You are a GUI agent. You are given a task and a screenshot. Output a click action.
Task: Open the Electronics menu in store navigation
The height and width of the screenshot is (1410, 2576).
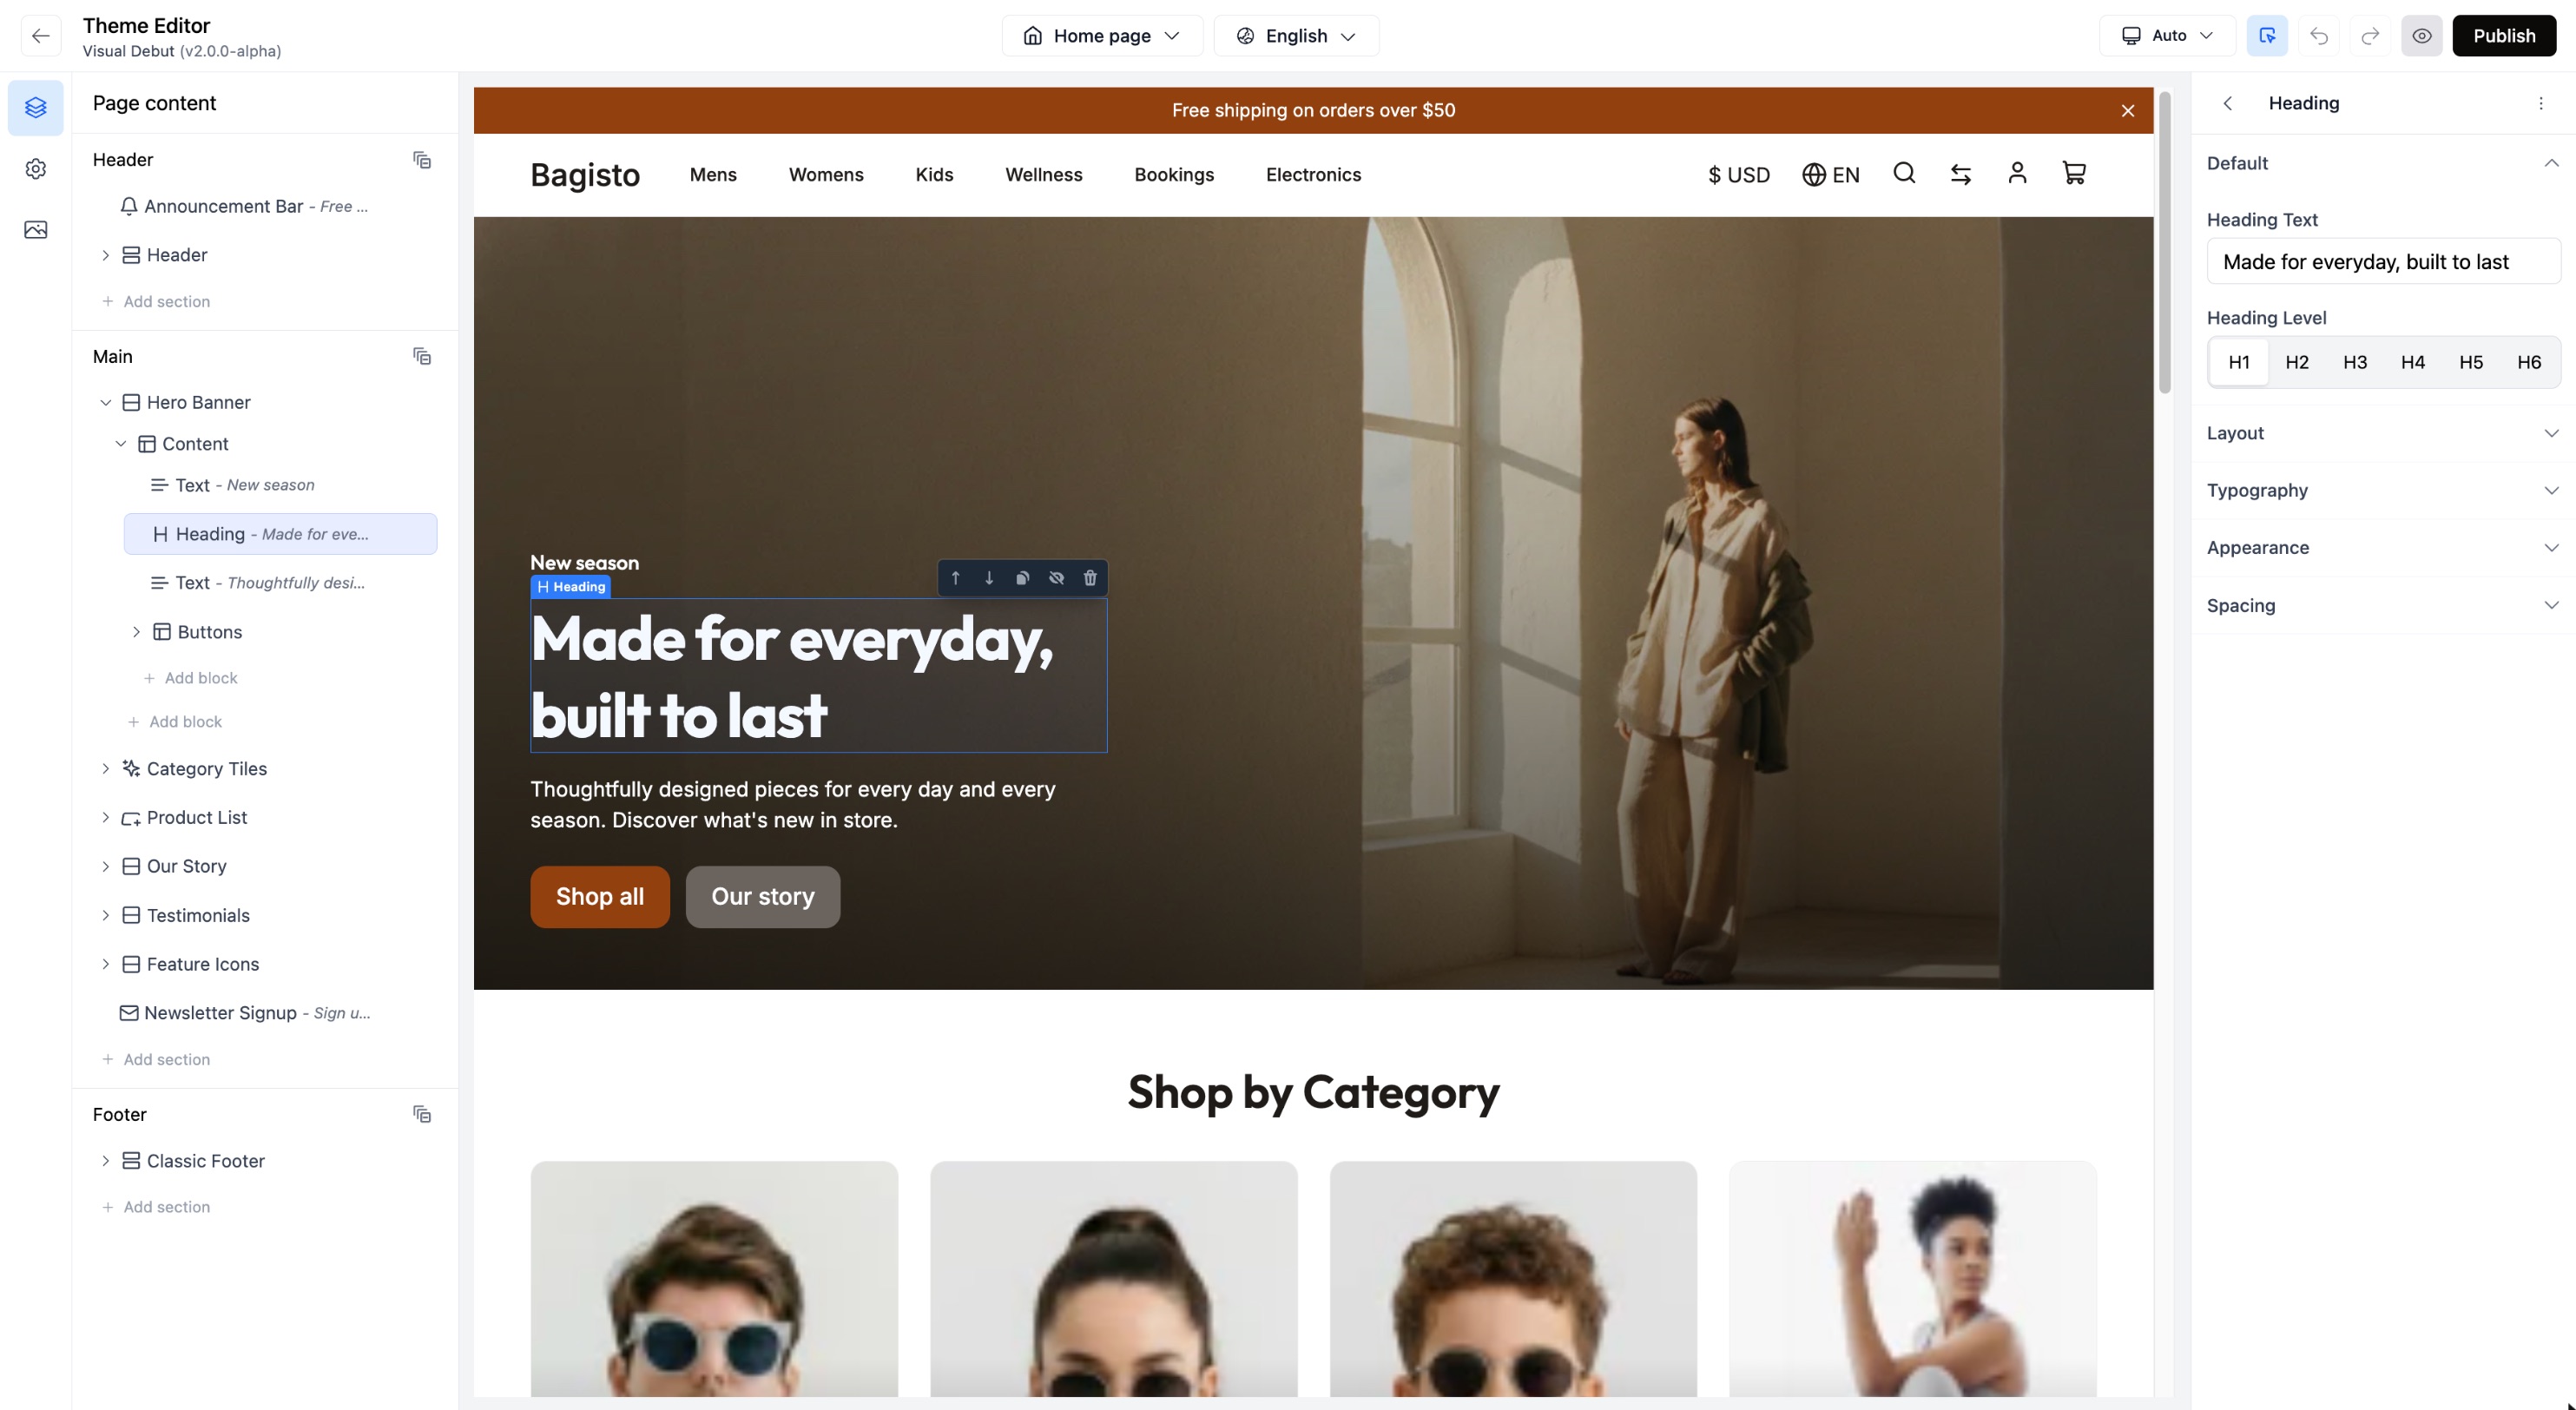(x=1313, y=175)
